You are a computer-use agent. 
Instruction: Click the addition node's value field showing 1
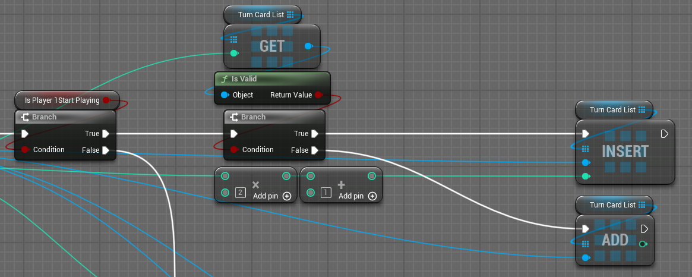[x=326, y=193]
